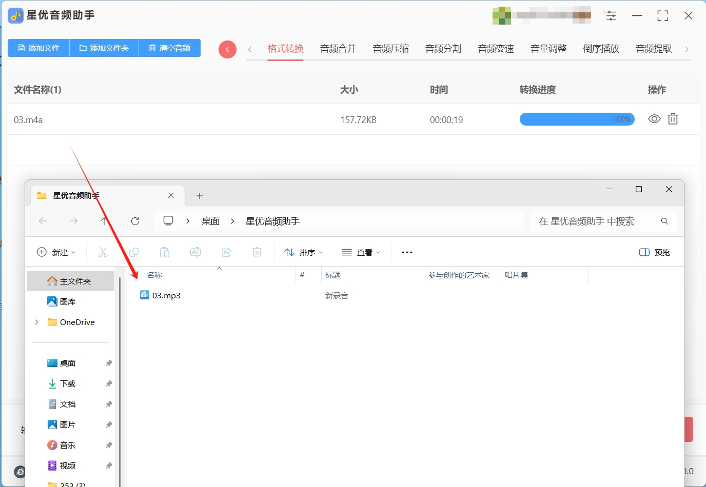Click the red round back arrow button
706x487 pixels.
click(x=227, y=49)
